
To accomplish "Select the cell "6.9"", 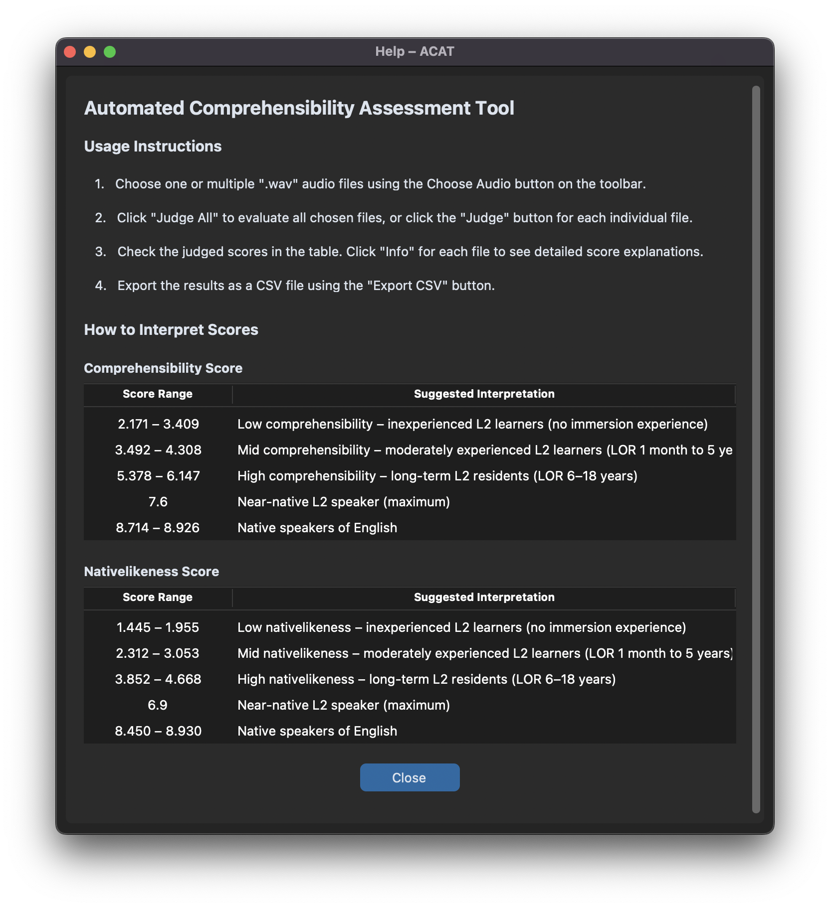I will pos(158,705).
